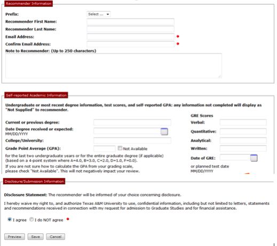
Task: Focus the GRE Analytical score field
Action: pyautogui.click(x=243, y=140)
